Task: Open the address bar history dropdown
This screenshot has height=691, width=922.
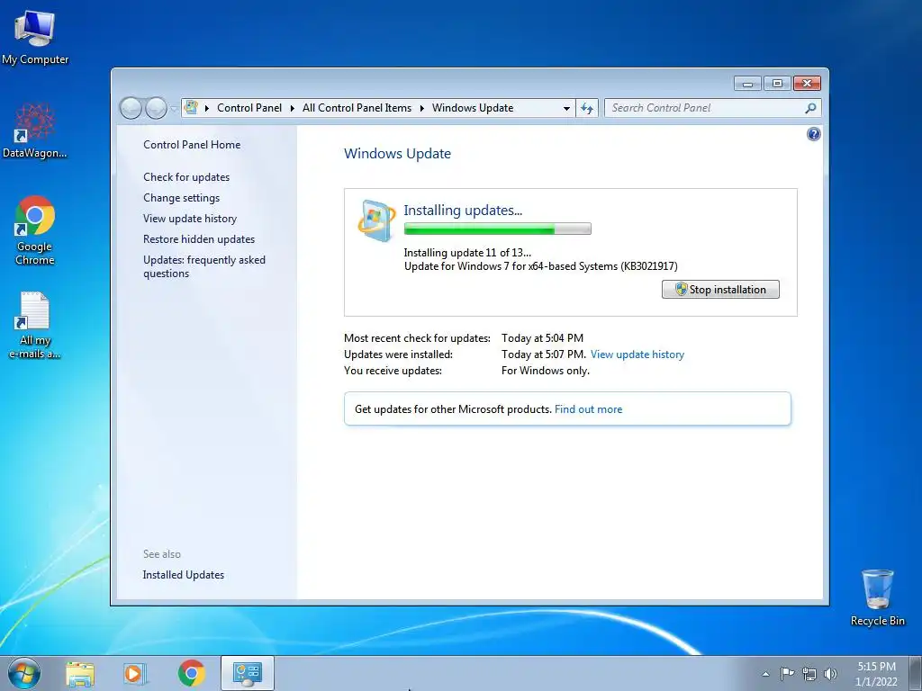Action: coord(566,108)
